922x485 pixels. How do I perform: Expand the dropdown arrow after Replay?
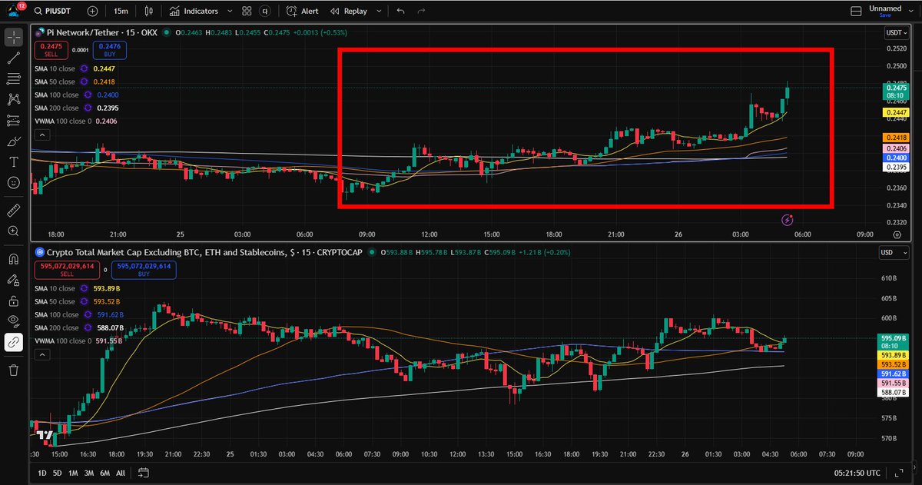[x=379, y=12]
